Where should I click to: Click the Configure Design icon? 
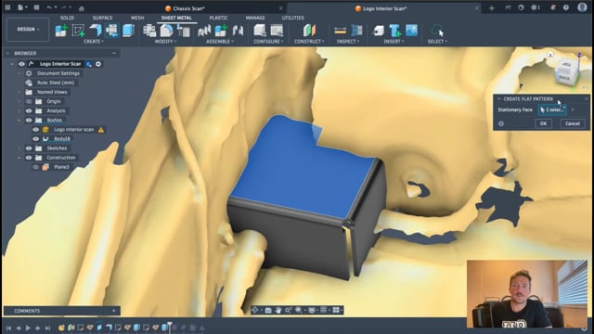[260, 31]
